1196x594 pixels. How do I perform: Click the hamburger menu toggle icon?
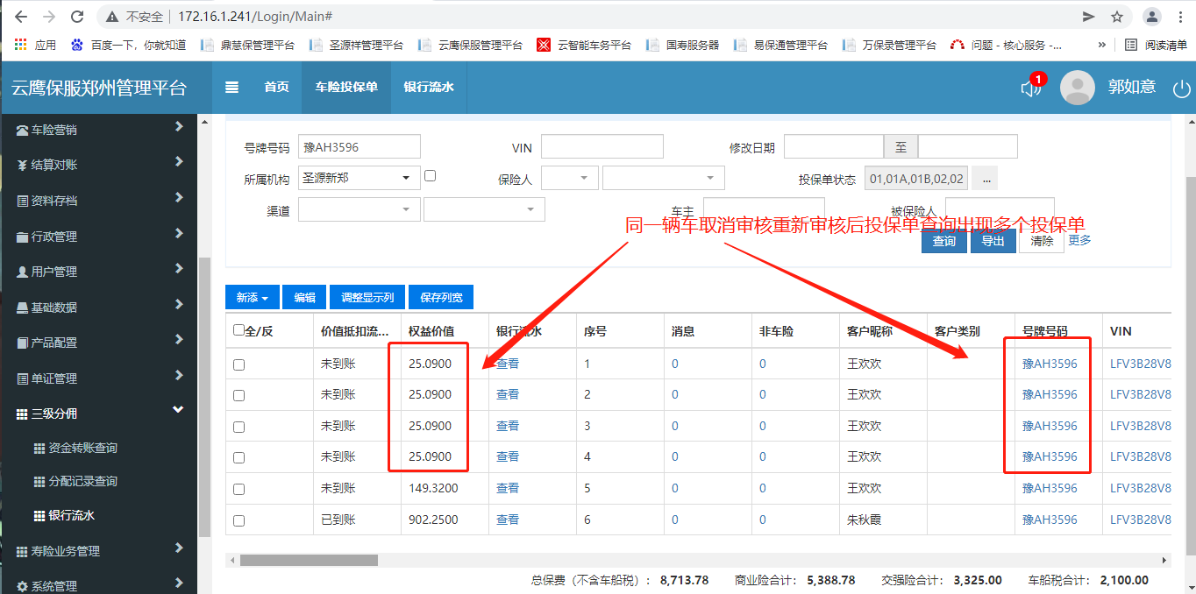tap(231, 87)
